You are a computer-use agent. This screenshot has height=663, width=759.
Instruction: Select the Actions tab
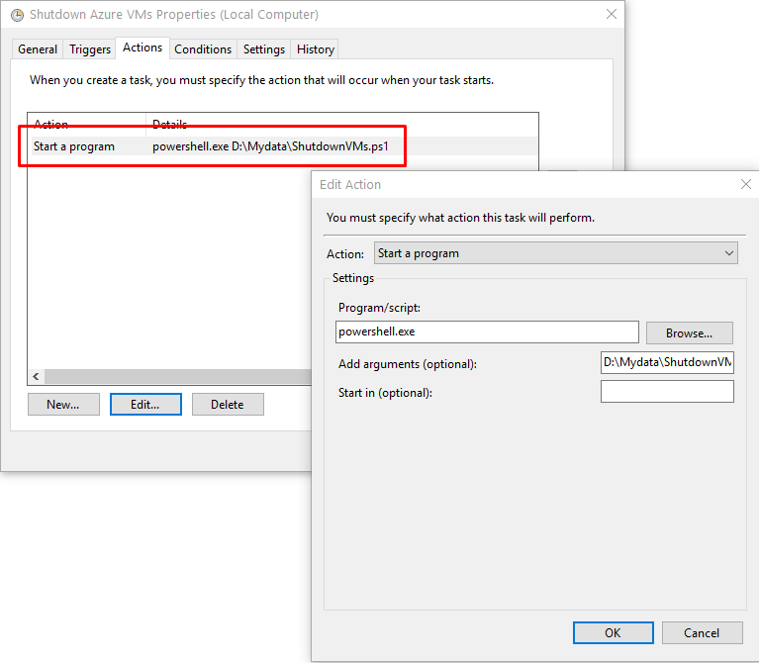pos(142,47)
